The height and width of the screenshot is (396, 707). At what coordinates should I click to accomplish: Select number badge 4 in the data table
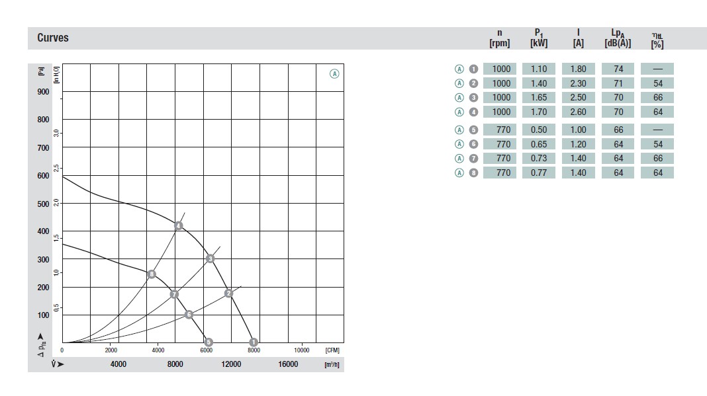(473, 112)
